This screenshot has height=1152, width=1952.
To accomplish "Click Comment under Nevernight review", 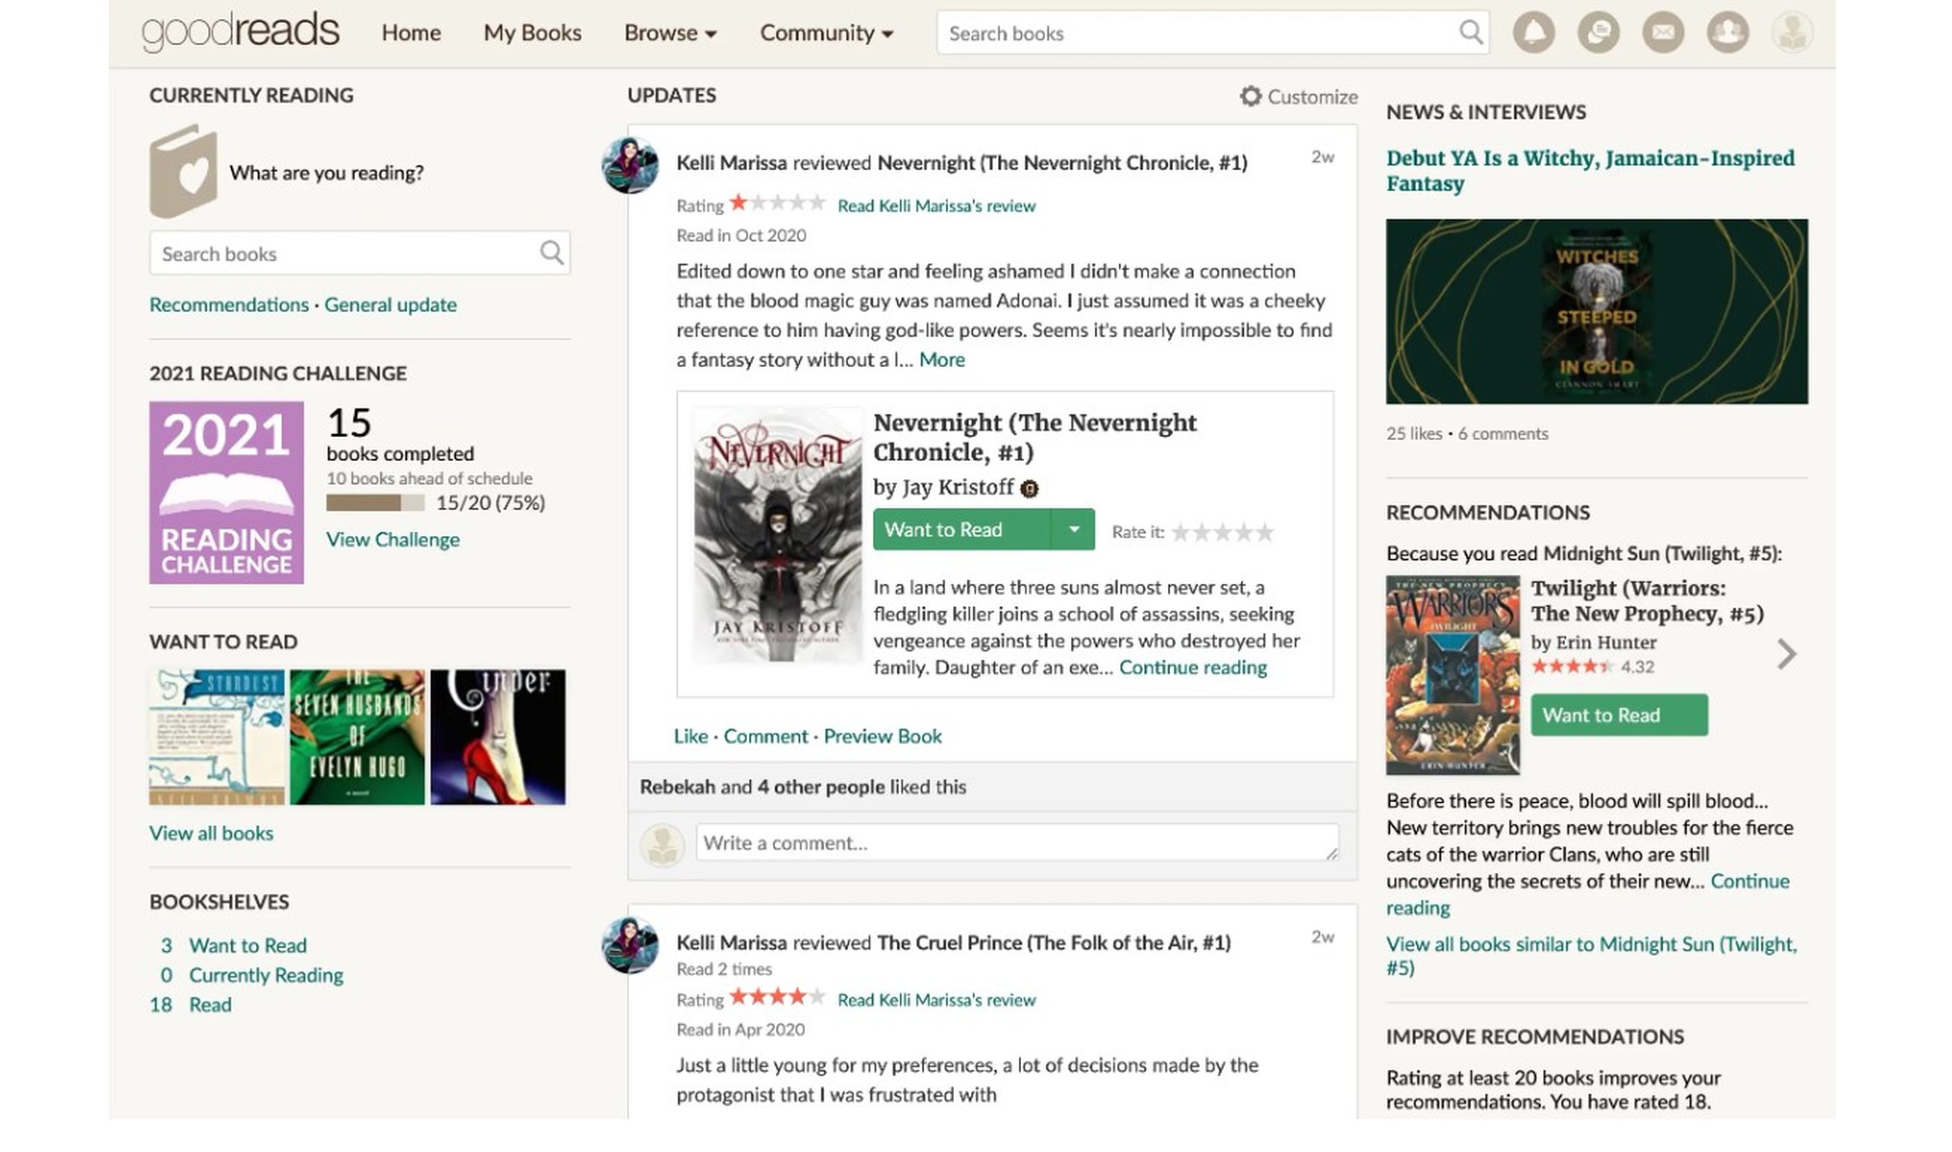I will click(x=765, y=736).
